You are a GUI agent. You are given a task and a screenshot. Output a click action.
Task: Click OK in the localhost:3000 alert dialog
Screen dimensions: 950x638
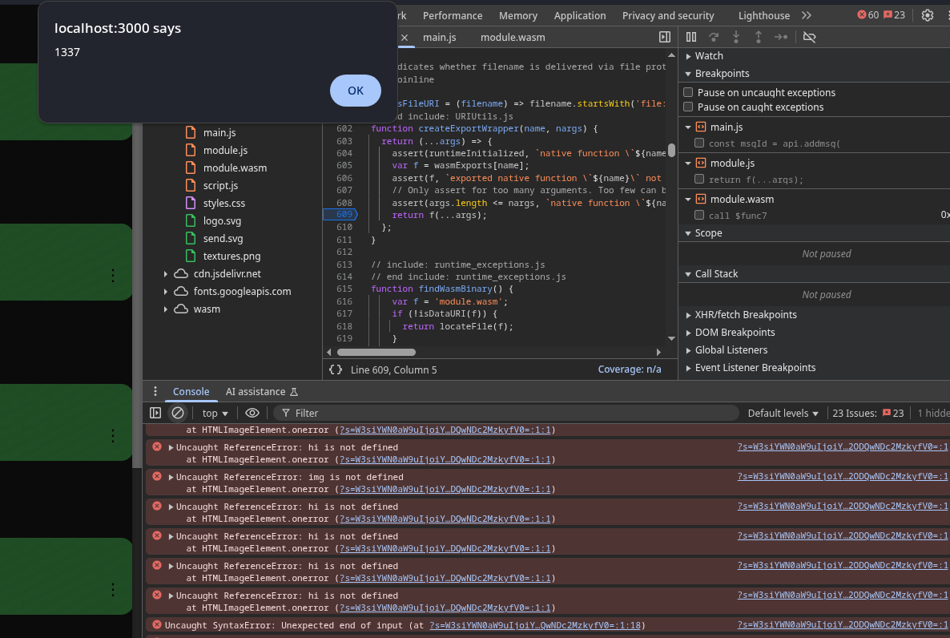pos(355,91)
